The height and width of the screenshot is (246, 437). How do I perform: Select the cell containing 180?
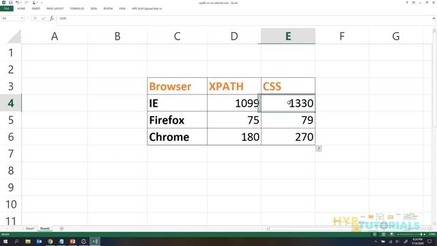click(x=234, y=137)
